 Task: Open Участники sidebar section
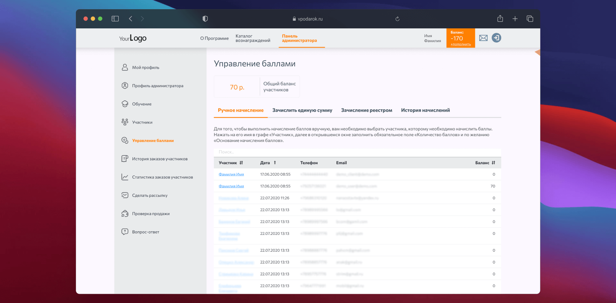(142, 122)
